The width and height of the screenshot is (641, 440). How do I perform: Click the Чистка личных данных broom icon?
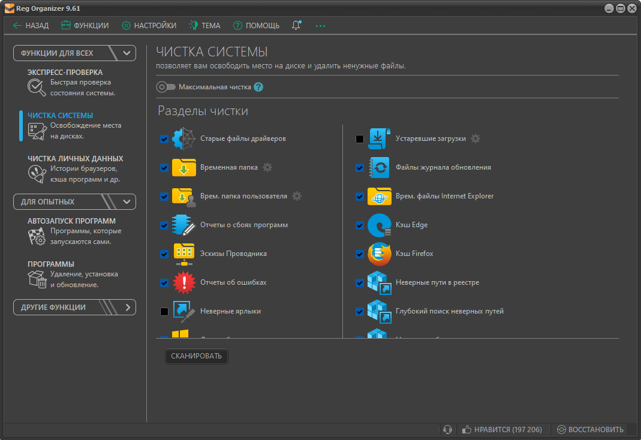tap(37, 174)
